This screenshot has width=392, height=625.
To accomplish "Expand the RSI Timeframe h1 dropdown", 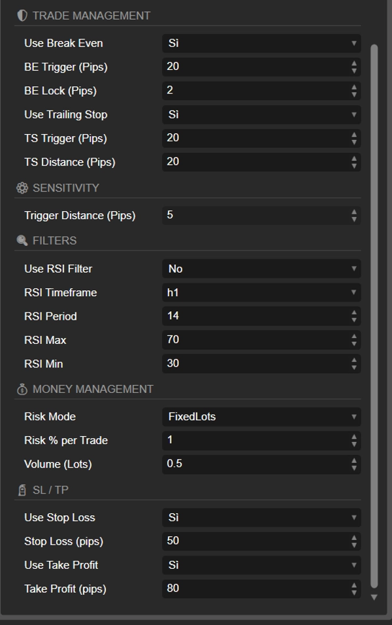I will (x=261, y=292).
